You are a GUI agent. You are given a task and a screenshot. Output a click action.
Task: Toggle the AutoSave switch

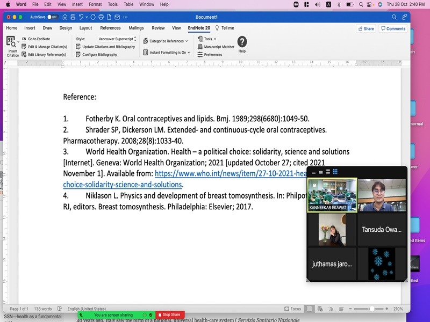click(x=53, y=17)
